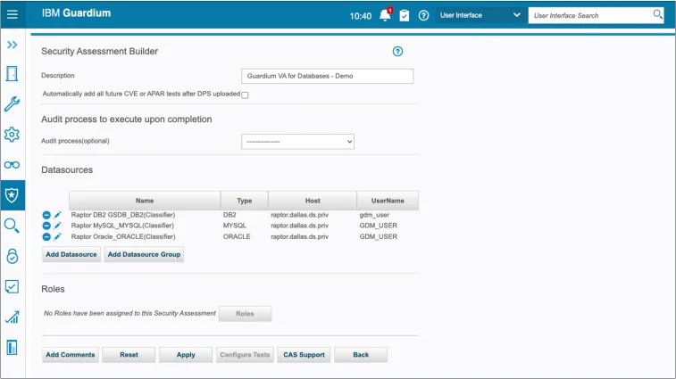The image size is (676, 379).
Task: Open the to-do clipboard icon in header
Action: [405, 15]
